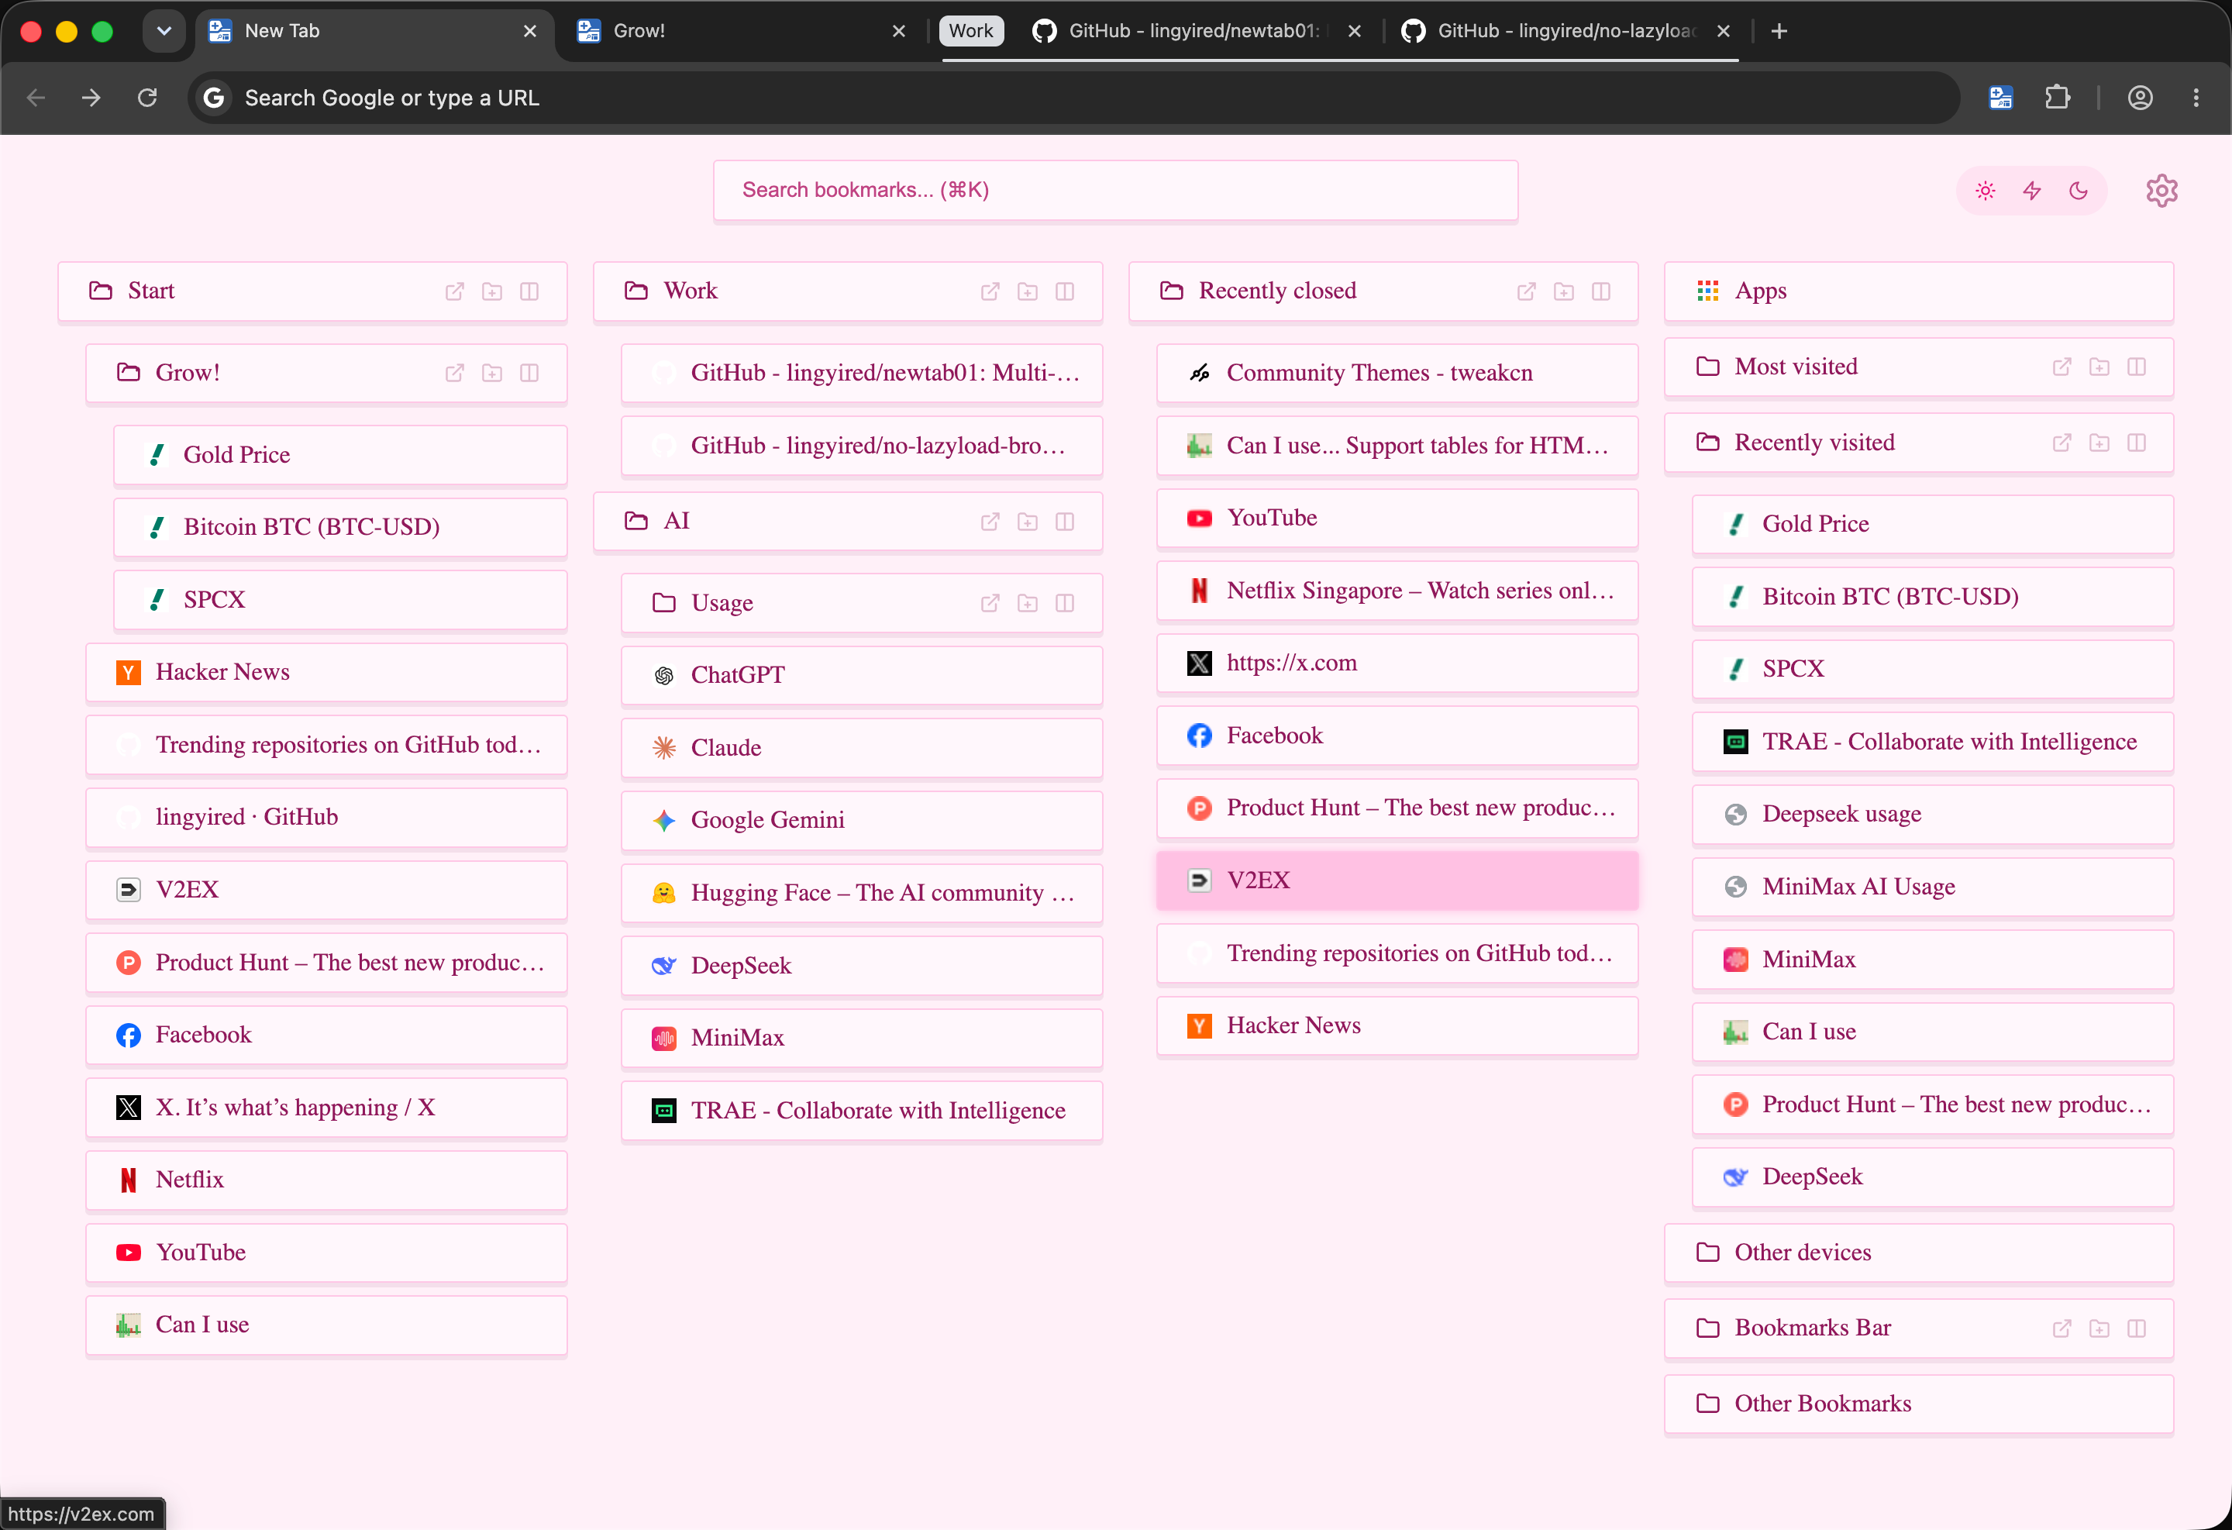The width and height of the screenshot is (2232, 1530).
Task: Open the Google Gemini bookmark
Action: 862,820
